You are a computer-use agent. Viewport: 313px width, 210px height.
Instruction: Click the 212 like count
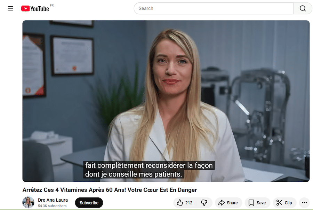tap(189, 203)
